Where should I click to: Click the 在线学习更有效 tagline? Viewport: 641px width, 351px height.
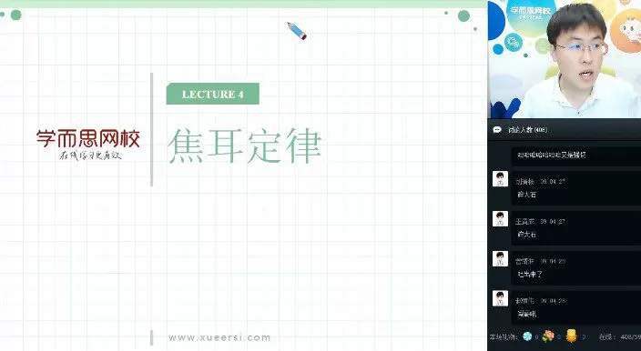pyautogui.click(x=90, y=155)
